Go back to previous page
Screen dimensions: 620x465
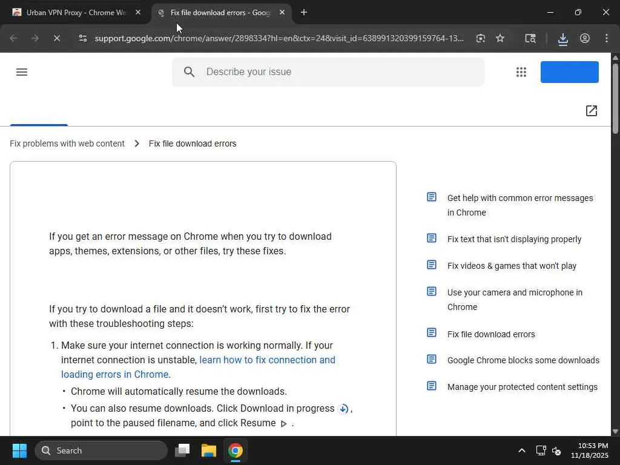[x=13, y=38]
